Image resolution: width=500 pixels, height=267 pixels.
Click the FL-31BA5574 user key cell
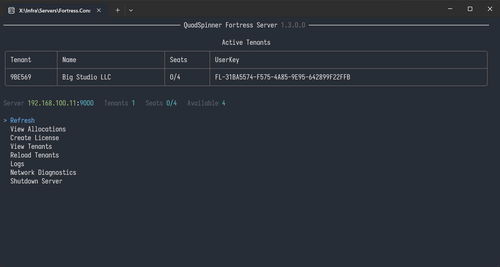[282, 77]
